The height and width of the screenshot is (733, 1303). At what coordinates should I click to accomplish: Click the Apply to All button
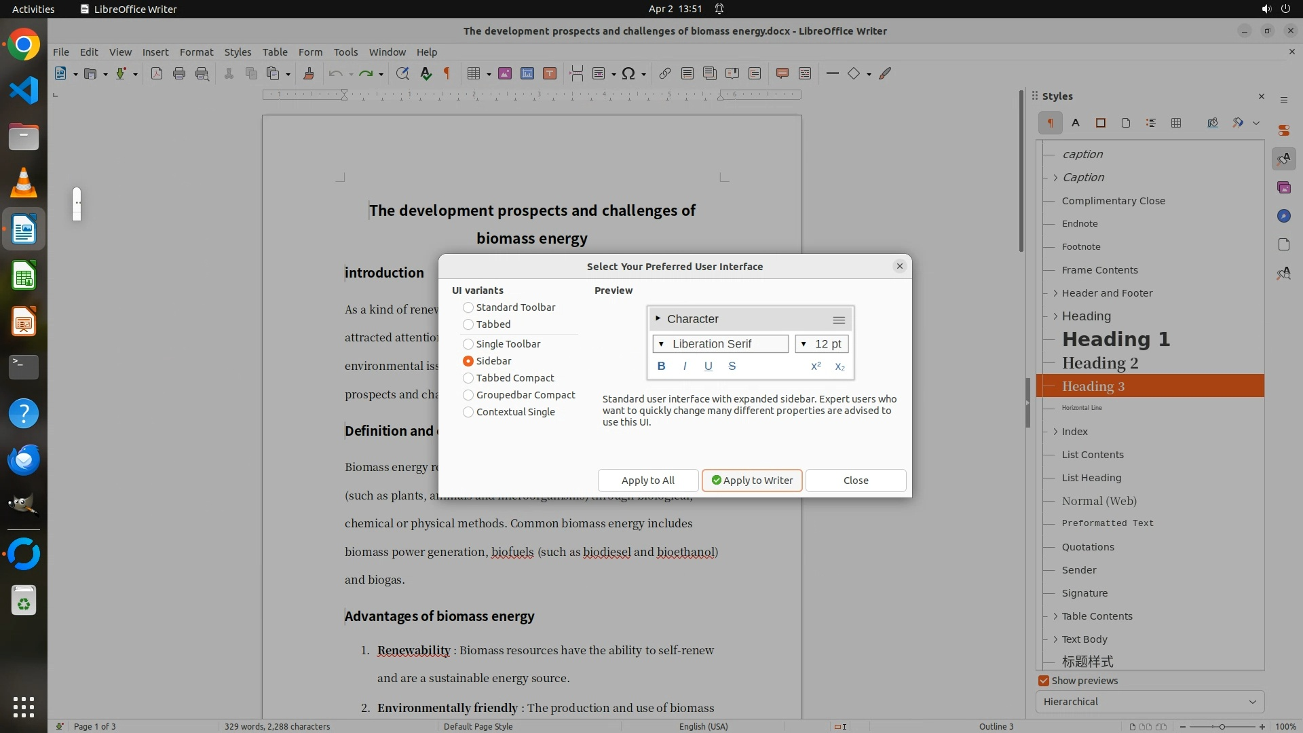click(x=647, y=481)
